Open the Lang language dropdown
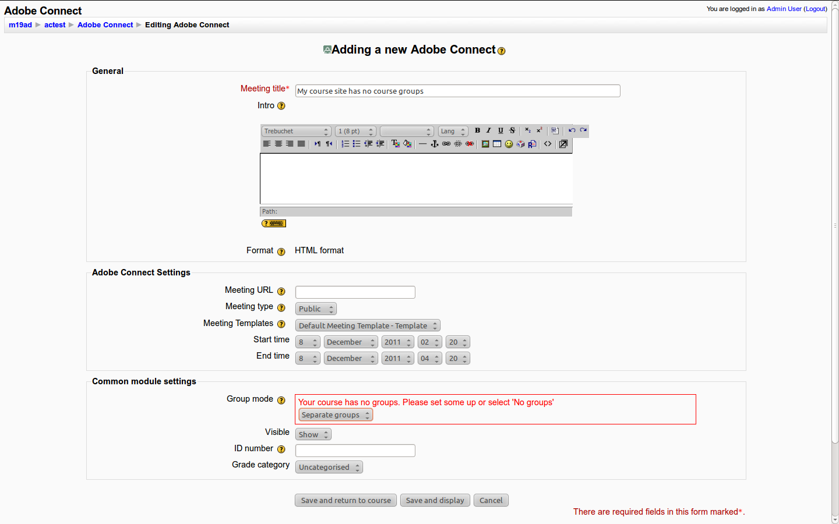This screenshot has width=839, height=524. (453, 131)
